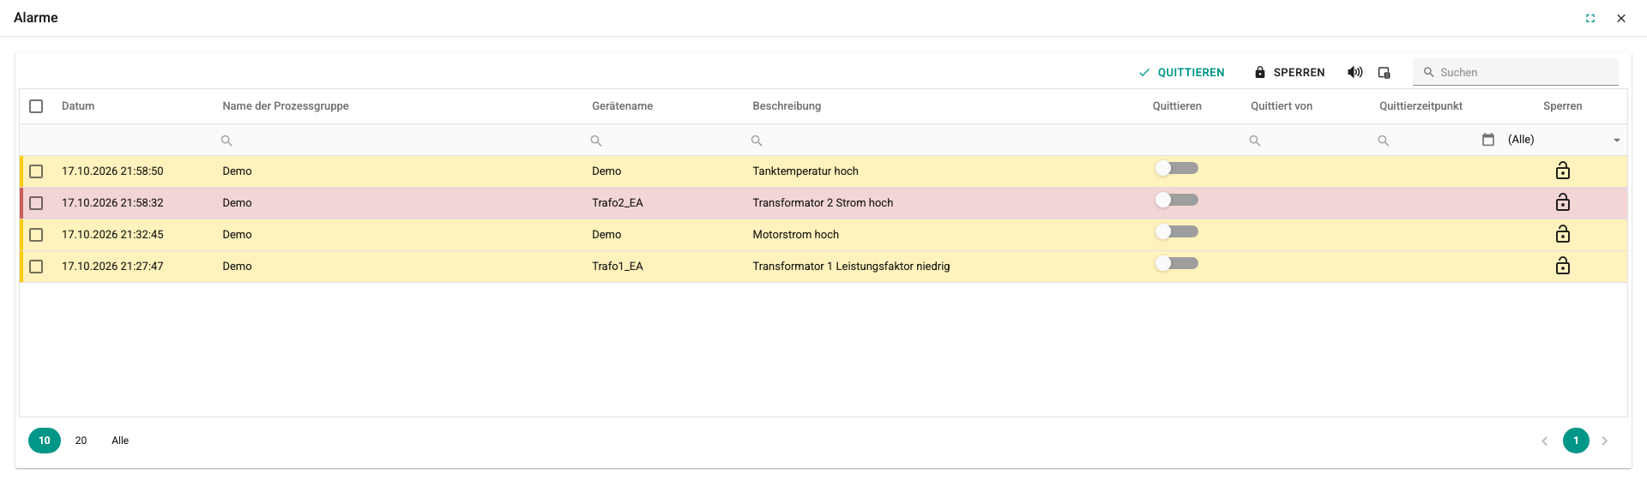Select the checkbox for 17.10.2026 21:27:47 alarm
Screen dimensions: 1647x480
(36, 267)
